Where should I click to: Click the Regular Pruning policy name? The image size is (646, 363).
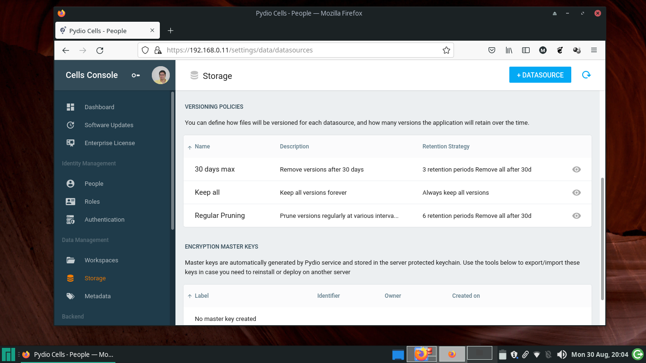220,216
